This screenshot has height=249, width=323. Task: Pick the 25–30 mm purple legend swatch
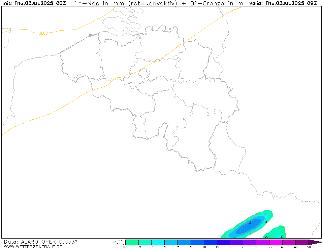coord(250,242)
